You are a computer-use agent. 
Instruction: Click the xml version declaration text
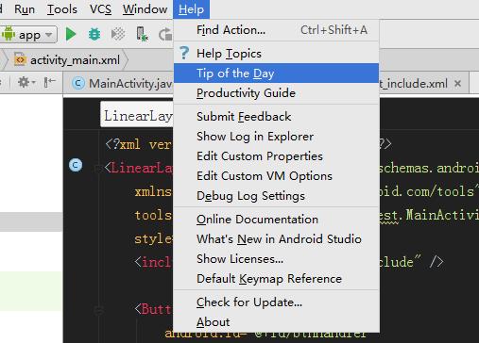coord(139,144)
